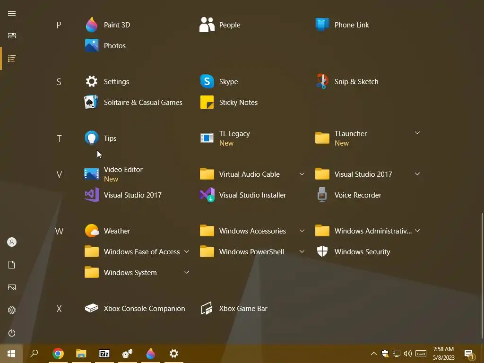Viewport: 484px width, 363px height.
Task: Click the letter V section header
Action: coord(59,174)
